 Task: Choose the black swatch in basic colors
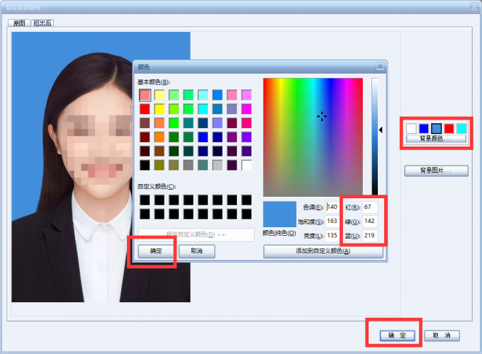tap(145, 165)
